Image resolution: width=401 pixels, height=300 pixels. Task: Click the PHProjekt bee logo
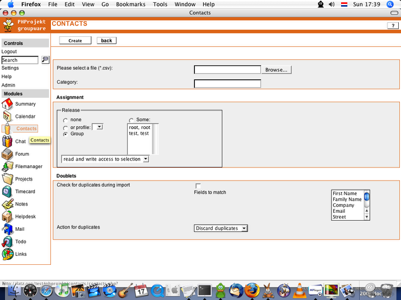[8, 25]
